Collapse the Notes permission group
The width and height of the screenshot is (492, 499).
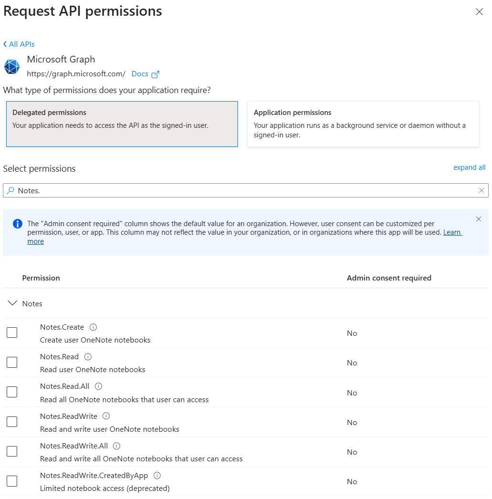(12, 303)
